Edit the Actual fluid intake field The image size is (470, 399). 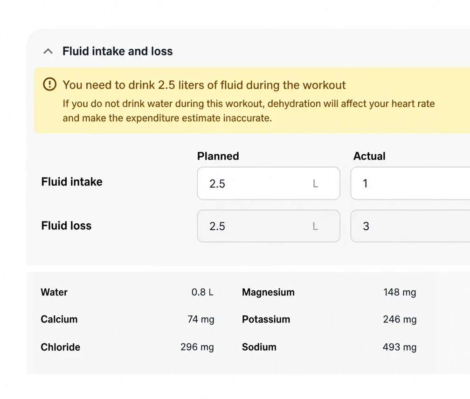(x=410, y=183)
